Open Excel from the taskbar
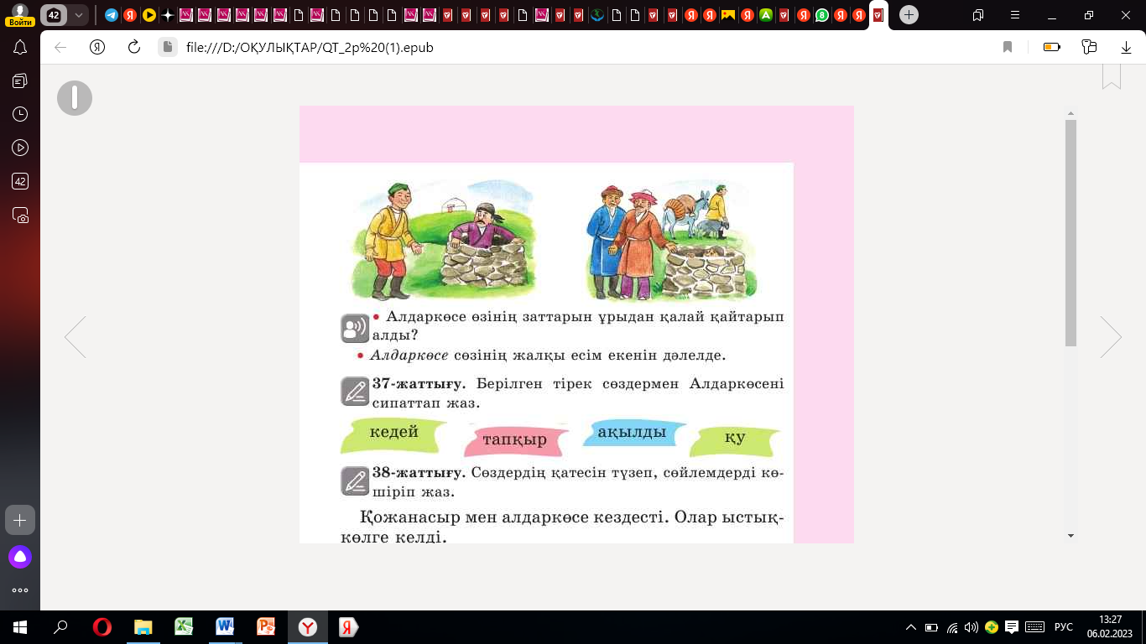The image size is (1146, 644). pyautogui.click(x=184, y=627)
